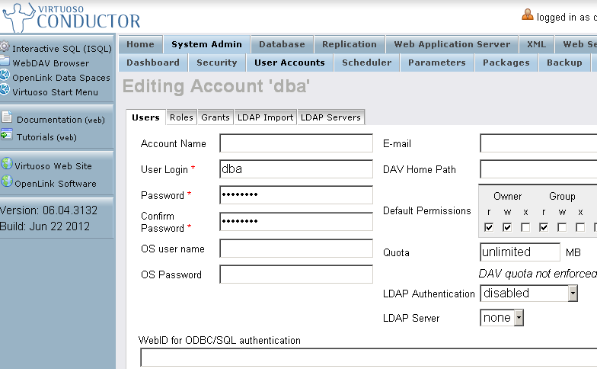Focus the OS Password field
Screen dimensions: 597x369
296,274
